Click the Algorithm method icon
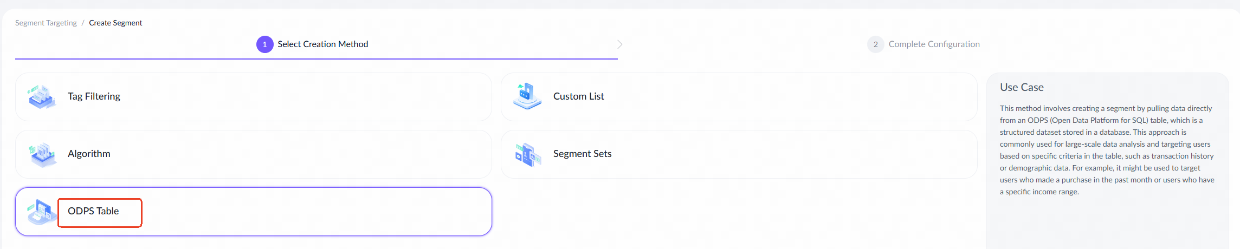This screenshot has height=249, width=1240. tap(42, 154)
